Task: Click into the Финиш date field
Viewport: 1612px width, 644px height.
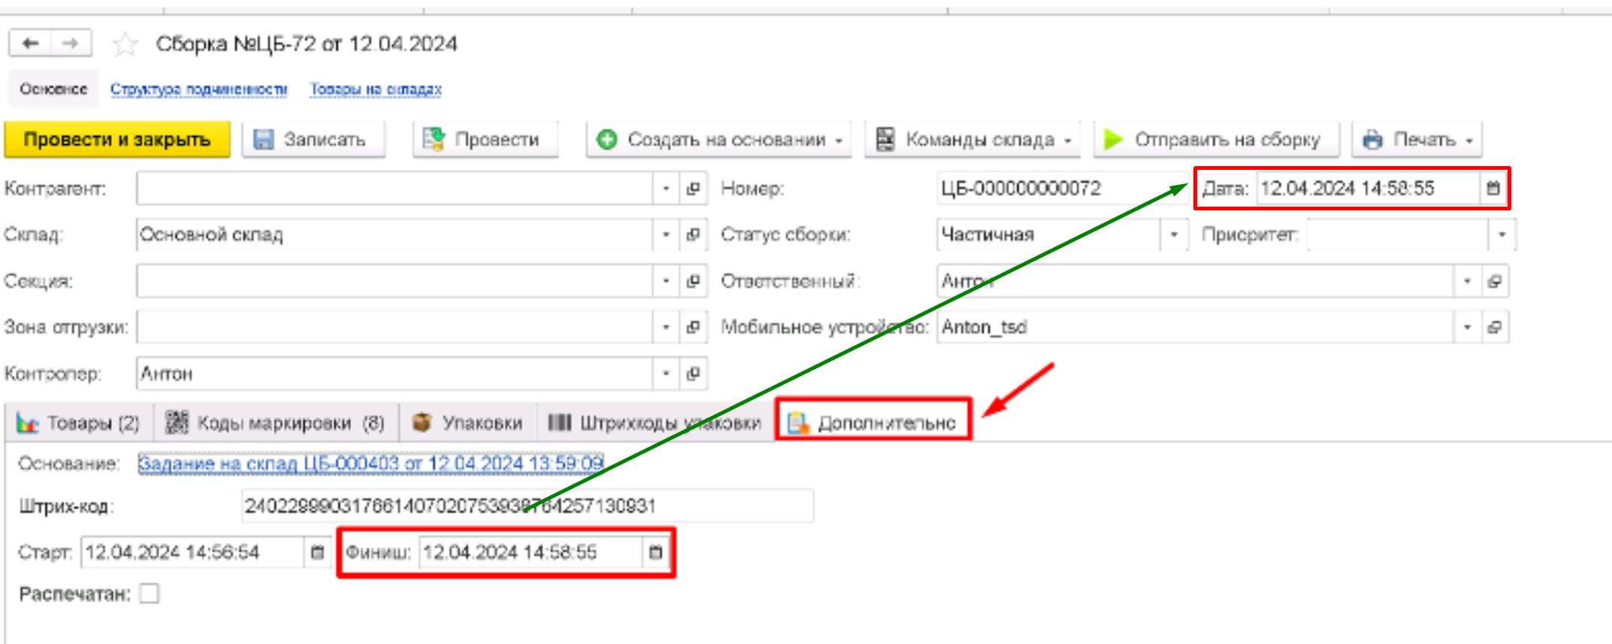Action: point(531,552)
